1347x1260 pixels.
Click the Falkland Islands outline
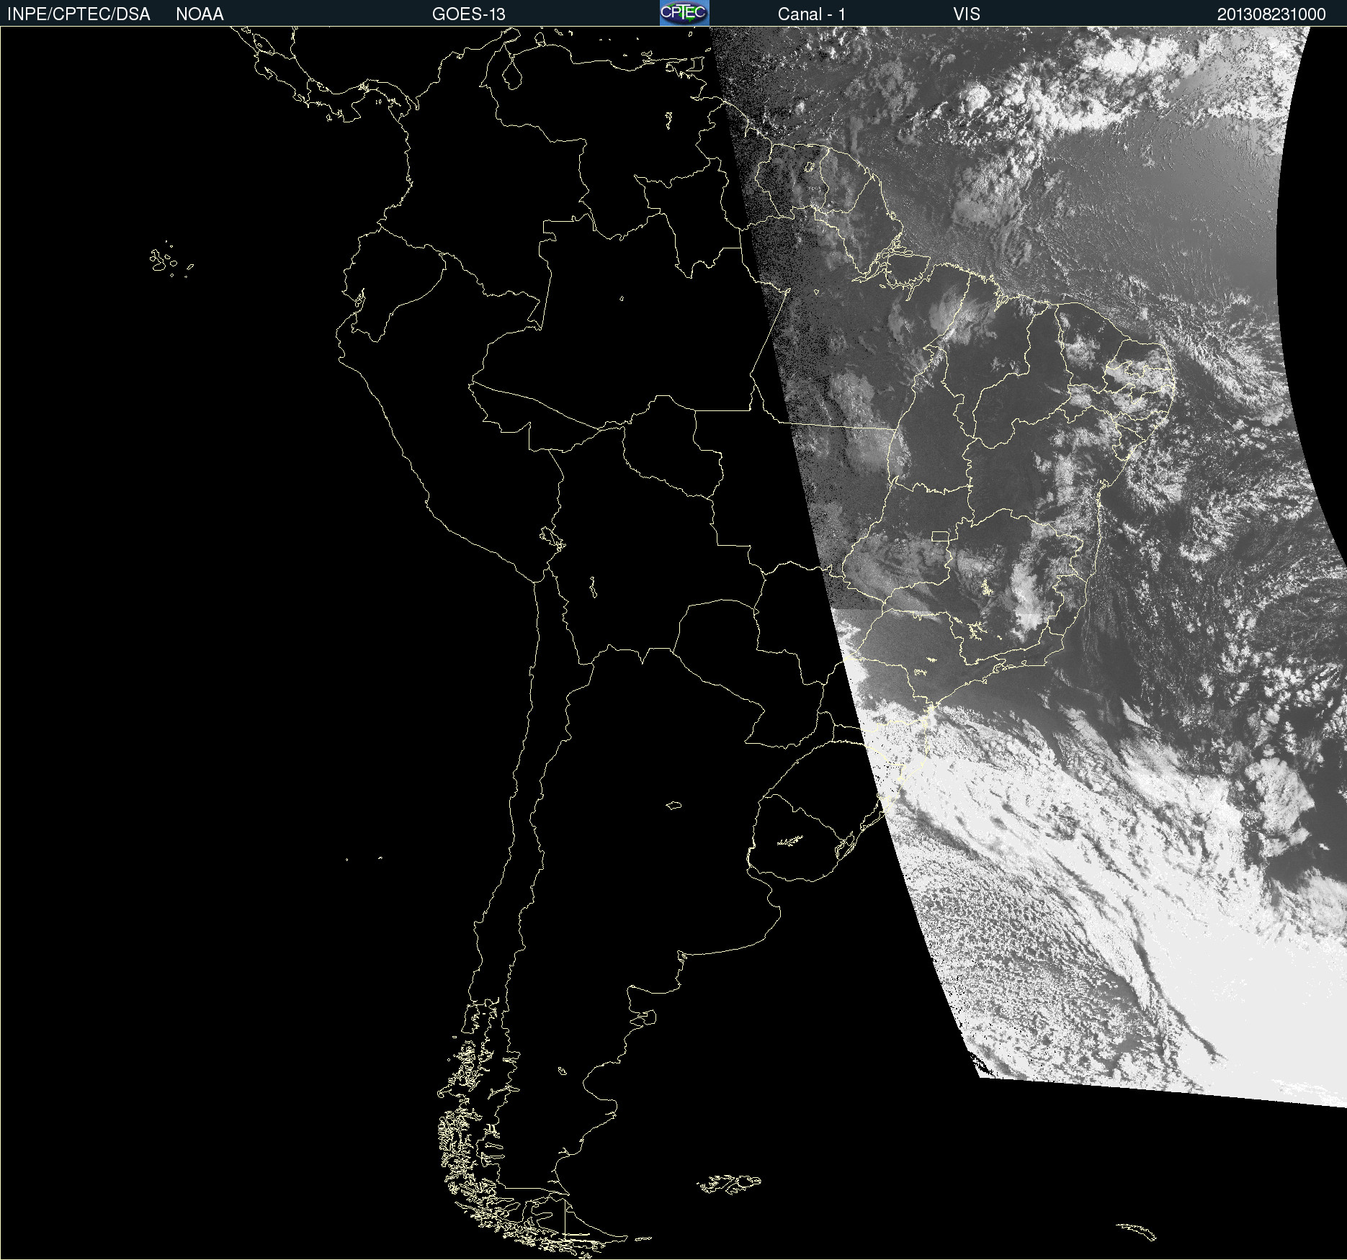pos(729,1183)
